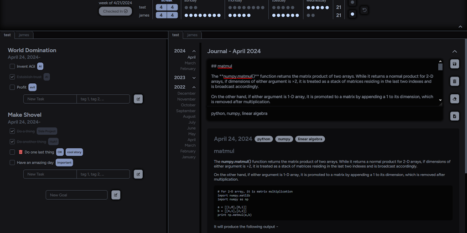Viewport: 467px width, 233px height.
Task: Save the journal entry with the floppy disk icon
Action: click(x=454, y=64)
